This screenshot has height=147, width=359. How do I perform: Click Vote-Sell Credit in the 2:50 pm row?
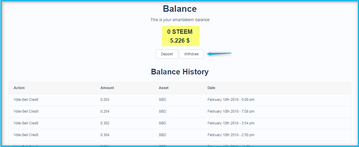26,135
